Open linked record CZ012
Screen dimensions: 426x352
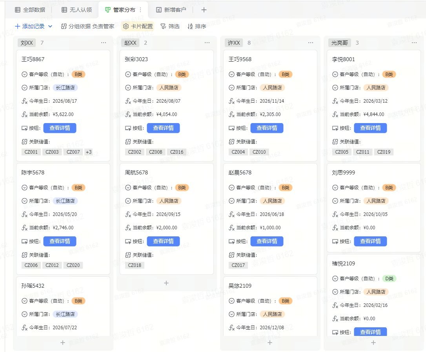[52, 265]
